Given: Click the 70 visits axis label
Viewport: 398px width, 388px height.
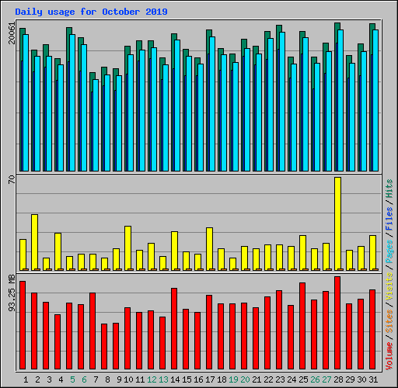Looking at the screenshot, I should 12,180.
